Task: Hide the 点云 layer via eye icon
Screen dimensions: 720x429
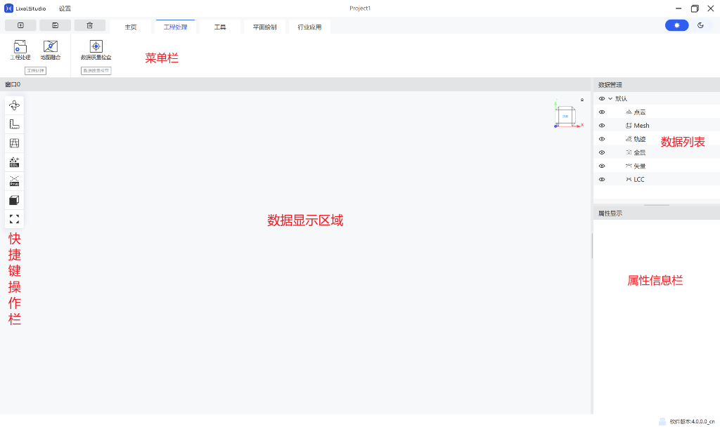Action: (x=602, y=112)
